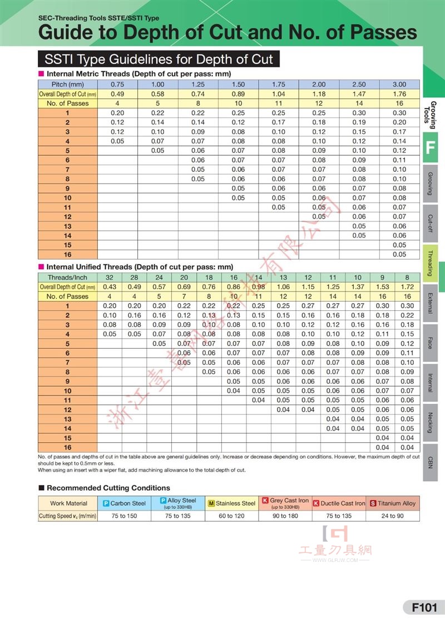The image size is (445, 623).
Task: Select the Work Material header cell
Action: point(68,503)
